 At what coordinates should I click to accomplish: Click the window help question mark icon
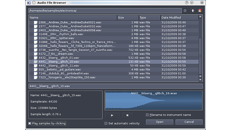pyautogui.click(x=187, y=2)
